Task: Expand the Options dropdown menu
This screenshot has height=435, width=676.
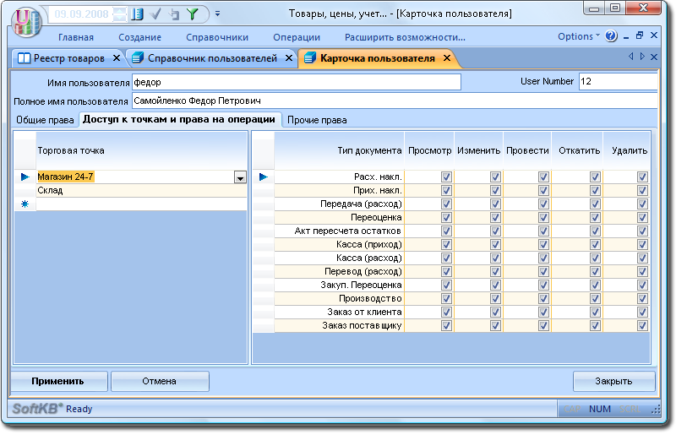Action: [x=579, y=36]
